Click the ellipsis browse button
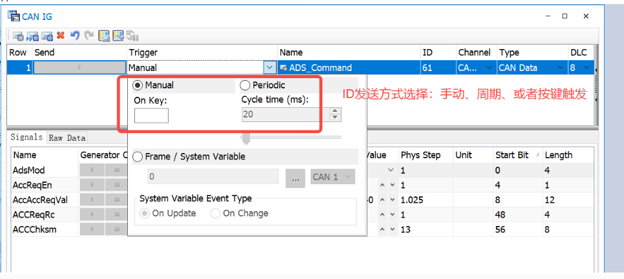This screenshot has height=279, width=624. tap(295, 178)
